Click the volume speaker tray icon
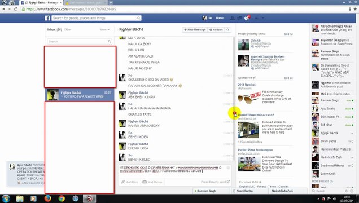359x203 pixels. pos(335,198)
